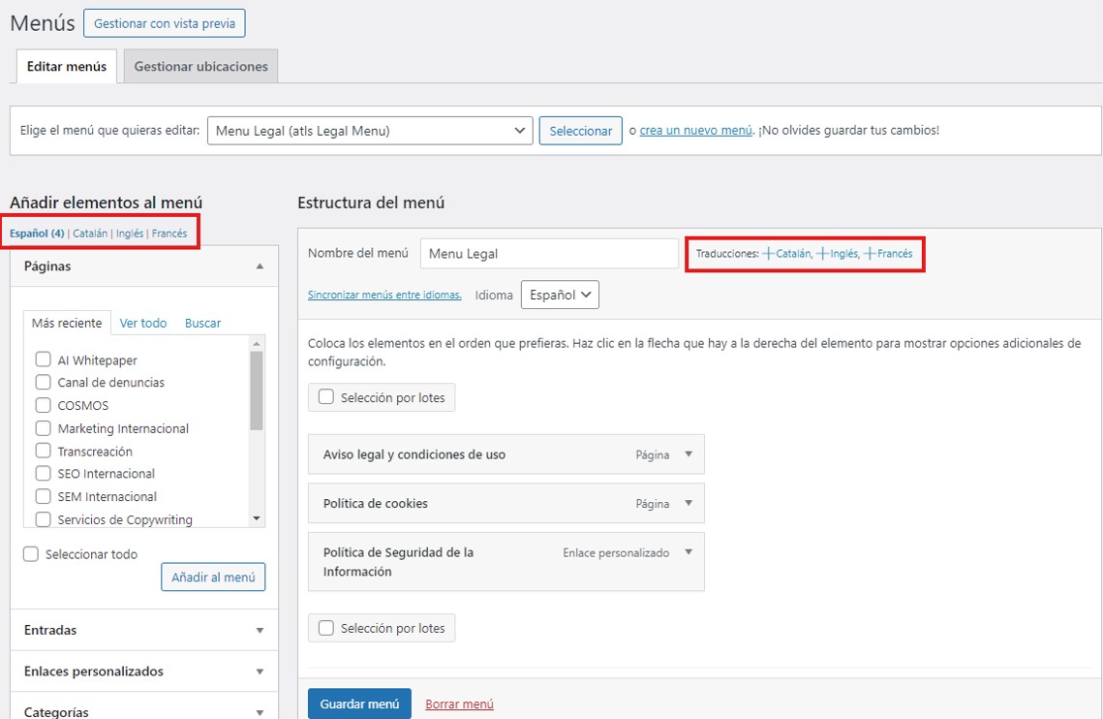Collapse the Páginas panel arrow
Viewport: 1103px width, 719px height.
pyautogui.click(x=260, y=266)
